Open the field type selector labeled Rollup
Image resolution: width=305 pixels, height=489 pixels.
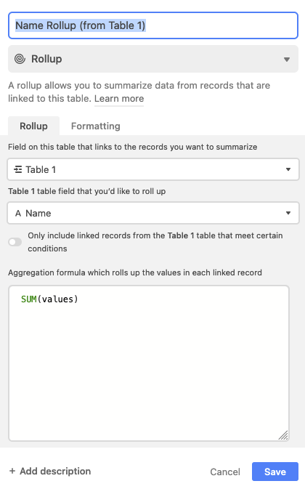click(x=153, y=59)
